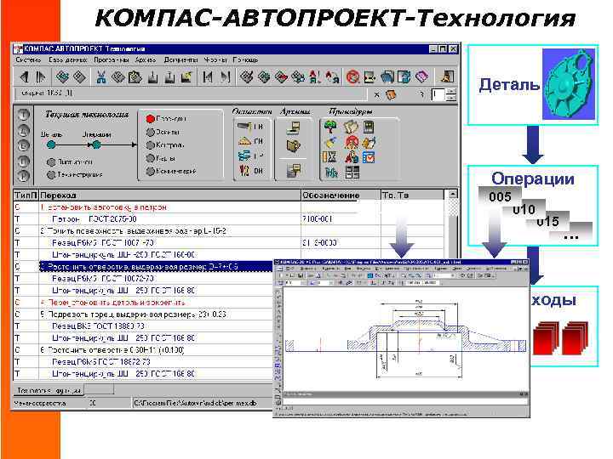The width and height of the screenshot is (613, 459).
Task: Select row 'Резец ВК8 ГОСТ 18880-73'
Action: [x=143, y=326]
